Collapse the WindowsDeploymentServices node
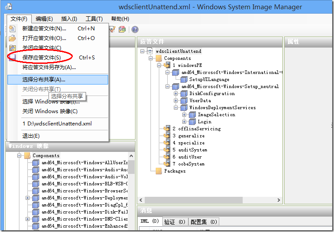The image size is (334, 232). point(176,107)
